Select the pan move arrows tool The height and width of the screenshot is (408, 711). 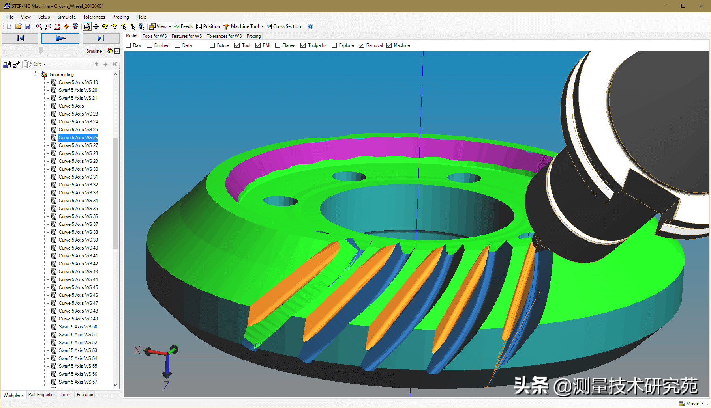[96, 26]
